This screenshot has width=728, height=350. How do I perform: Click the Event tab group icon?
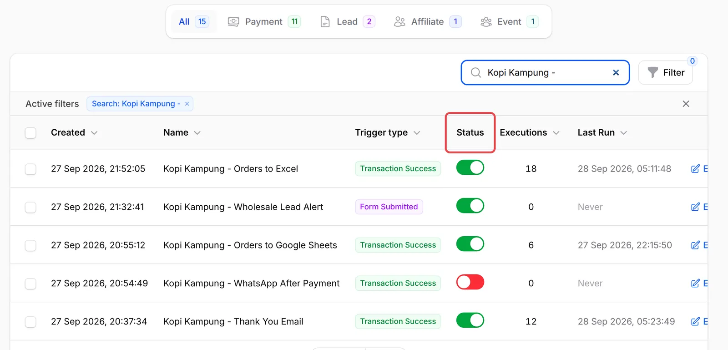coord(486,22)
